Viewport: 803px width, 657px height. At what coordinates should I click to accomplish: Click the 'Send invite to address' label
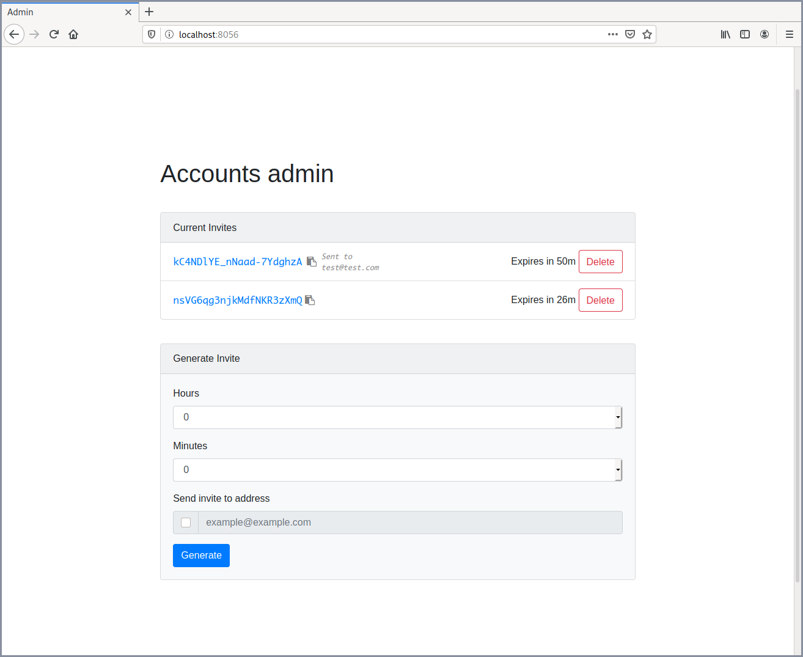point(221,498)
